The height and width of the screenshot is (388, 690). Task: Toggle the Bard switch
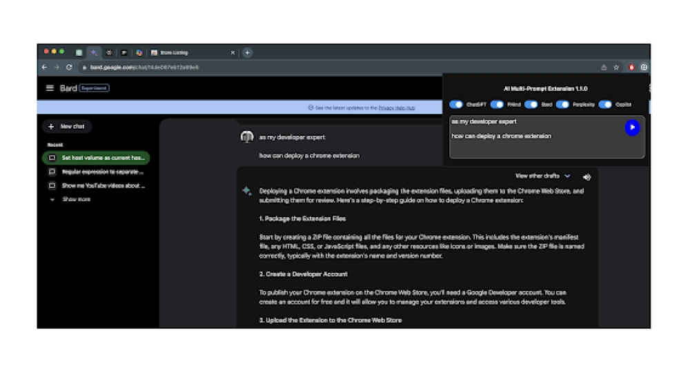pyautogui.click(x=531, y=105)
